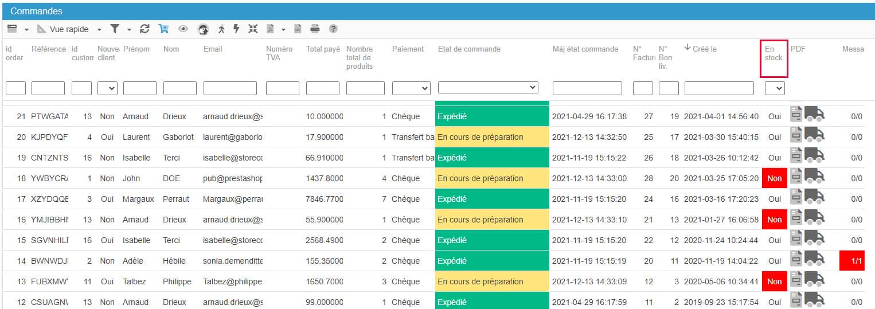Click the refresh orders icon
Screen dimensions: 875x309
click(144, 29)
